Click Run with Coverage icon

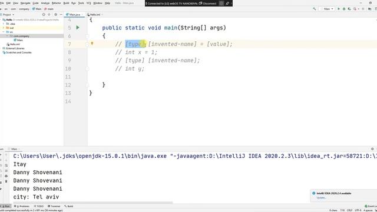click(349, 9)
